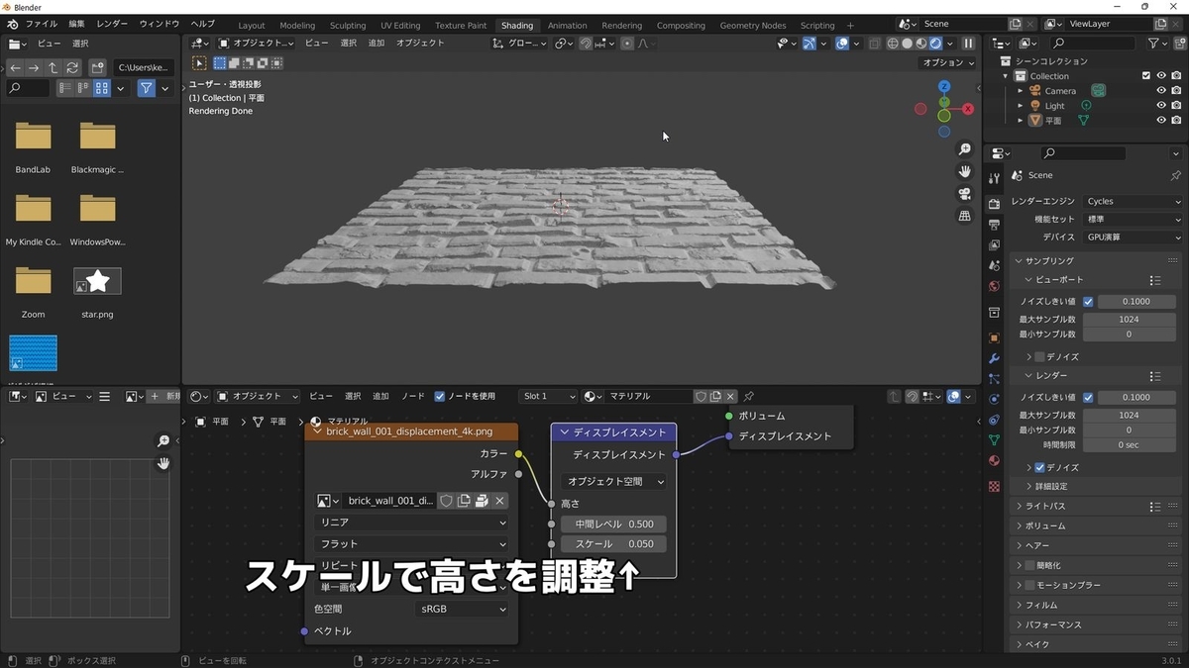Unlink image from texture node
Image resolution: width=1189 pixels, height=668 pixels.
(x=499, y=501)
